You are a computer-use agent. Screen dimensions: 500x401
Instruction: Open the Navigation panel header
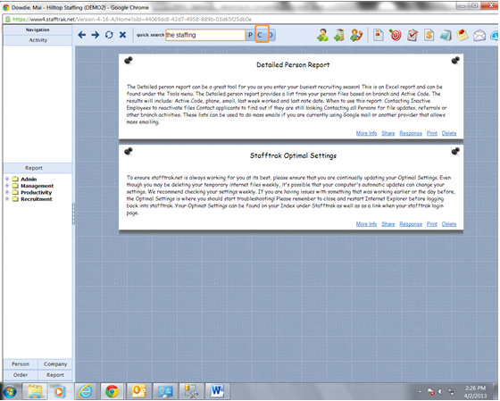(37, 29)
